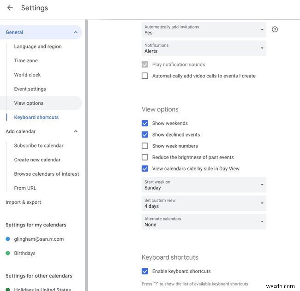The image size is (300, 291).
Task: Open Browse calendars of interest
Action: (x=47, y=174)
